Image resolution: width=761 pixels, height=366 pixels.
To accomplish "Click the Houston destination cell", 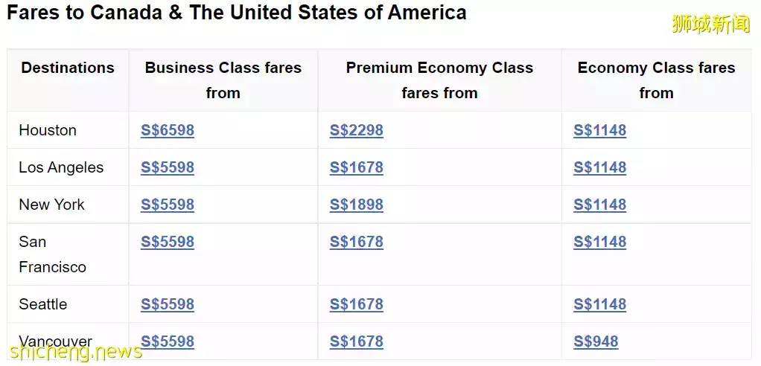I will click(x=48, y=130).
